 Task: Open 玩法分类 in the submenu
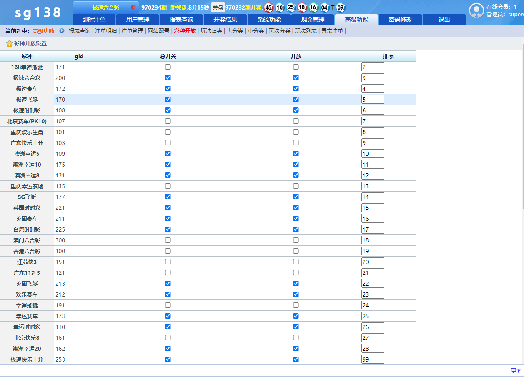coord(280,31)
